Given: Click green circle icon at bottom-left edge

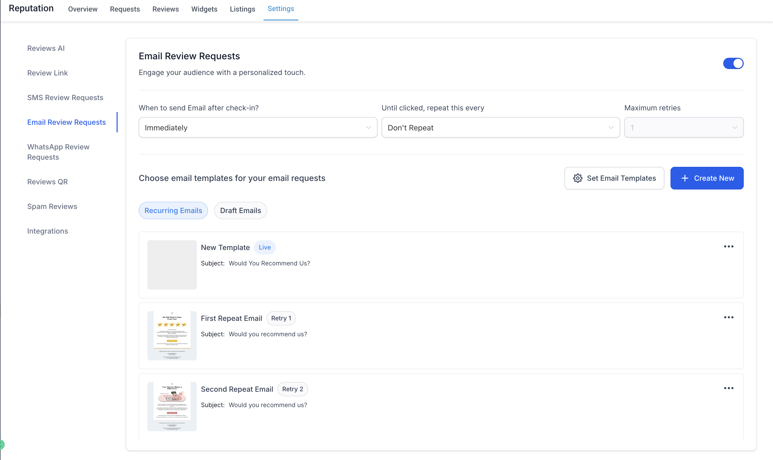Looking at the screenshot, I should [2, 445].
